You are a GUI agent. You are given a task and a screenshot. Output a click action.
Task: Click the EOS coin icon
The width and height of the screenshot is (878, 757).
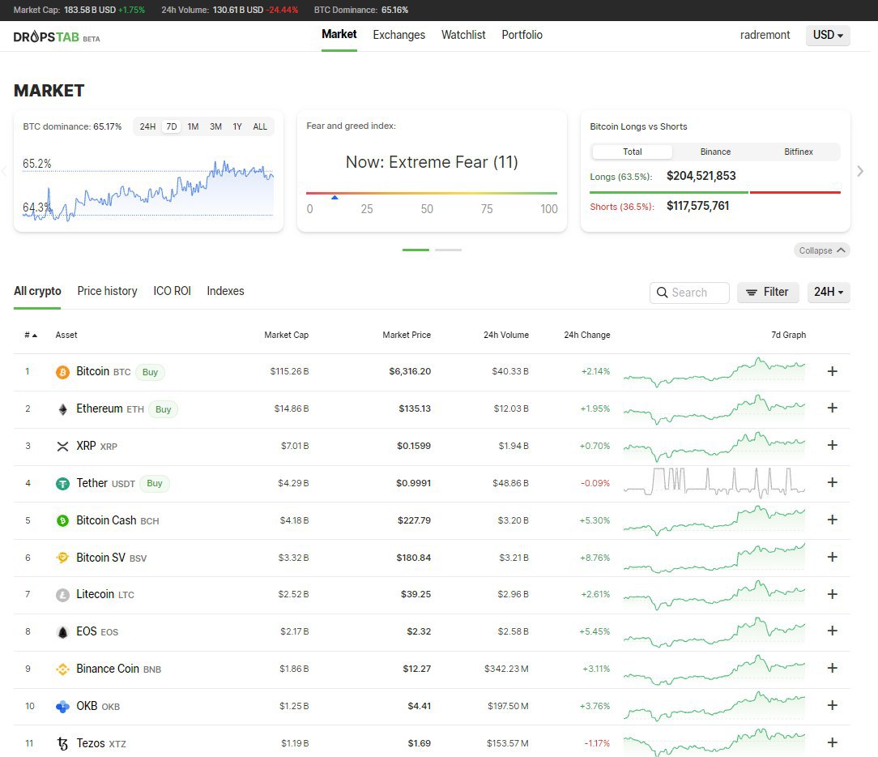[x=62, y=632]
